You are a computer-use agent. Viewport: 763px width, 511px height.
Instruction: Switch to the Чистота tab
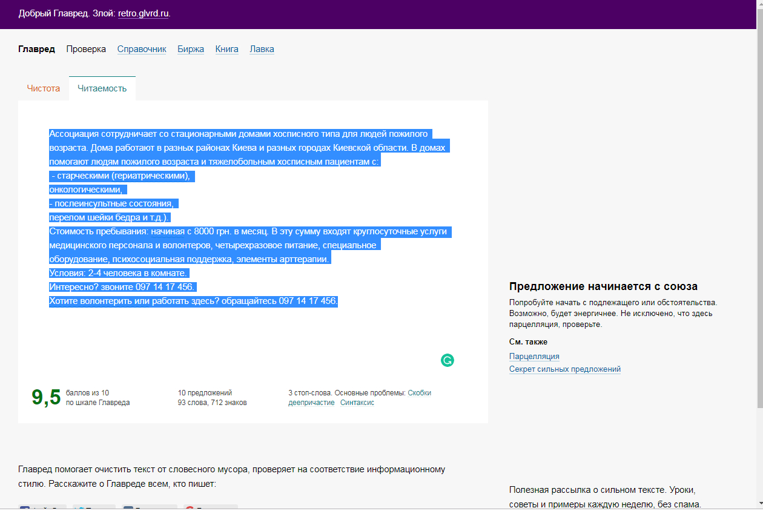pos(44,88)
